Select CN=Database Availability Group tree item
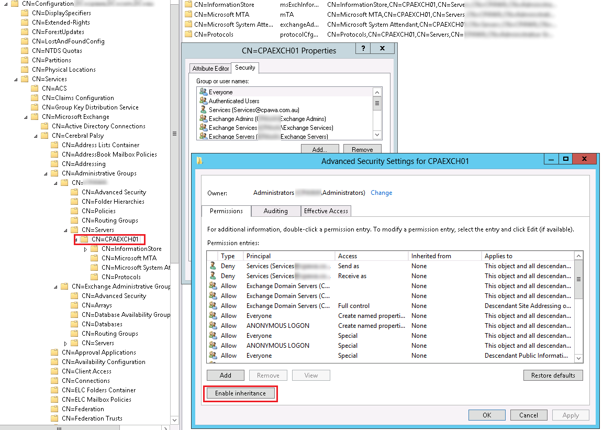The image size is (603, 430). coord(126,314)
